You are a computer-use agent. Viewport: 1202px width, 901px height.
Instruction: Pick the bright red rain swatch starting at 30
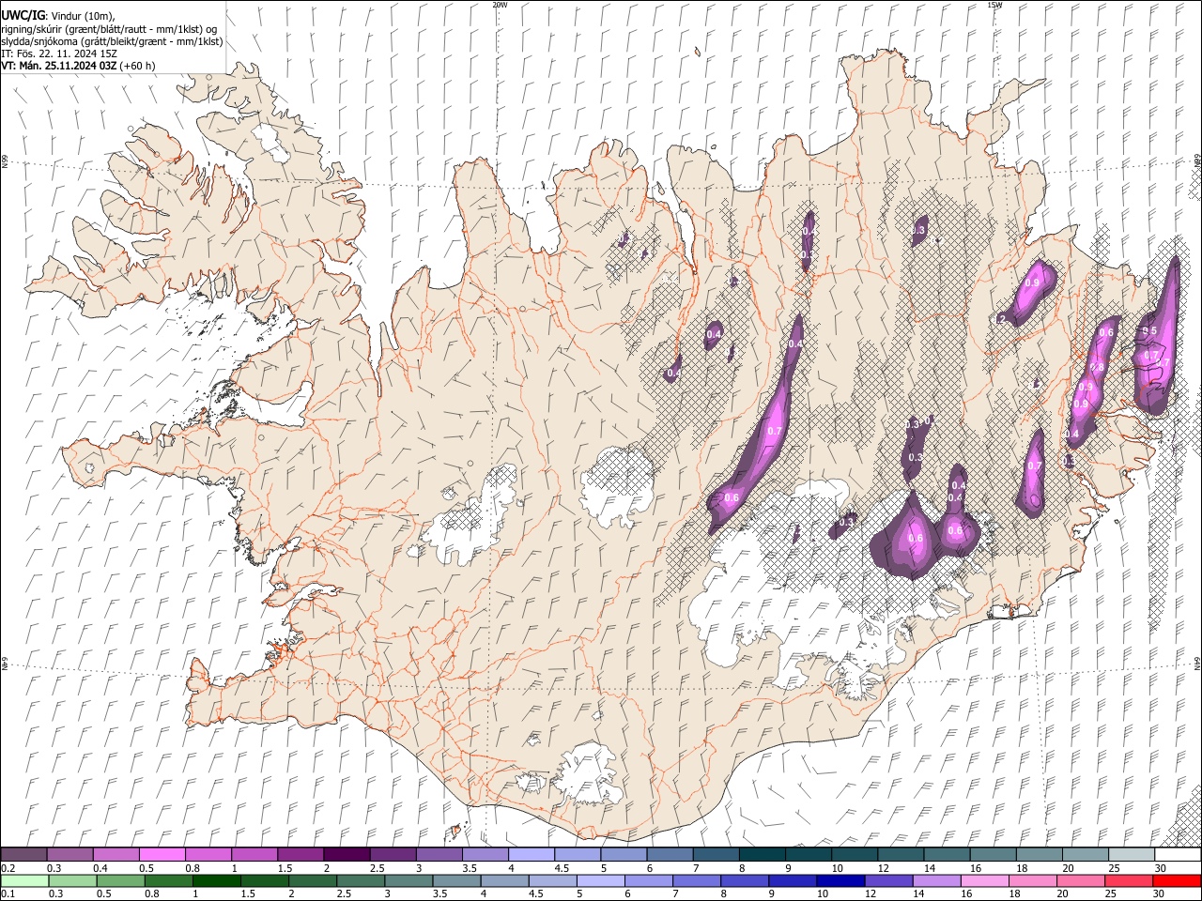coord(1177,881)
